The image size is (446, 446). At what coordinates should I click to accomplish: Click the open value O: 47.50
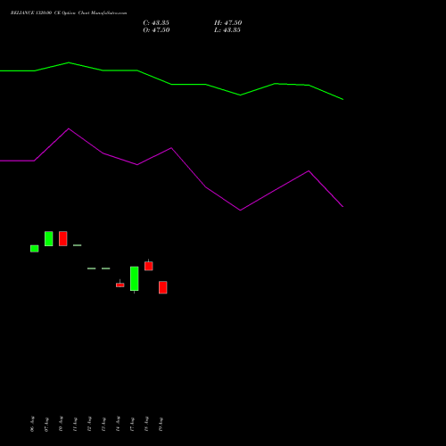(156, 30)
